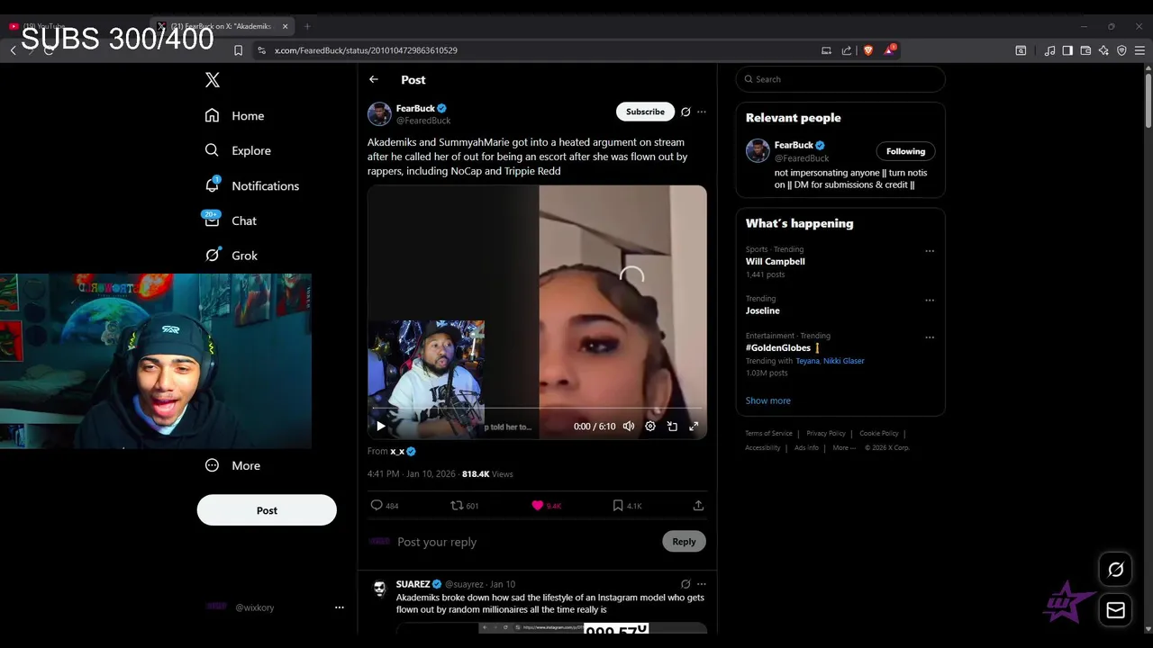
Task: Open the Cookie Policy link
Action: coord(878,434)
